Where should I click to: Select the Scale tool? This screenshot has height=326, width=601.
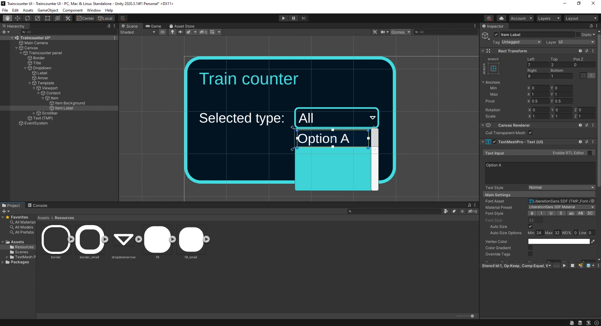(38, 18)
